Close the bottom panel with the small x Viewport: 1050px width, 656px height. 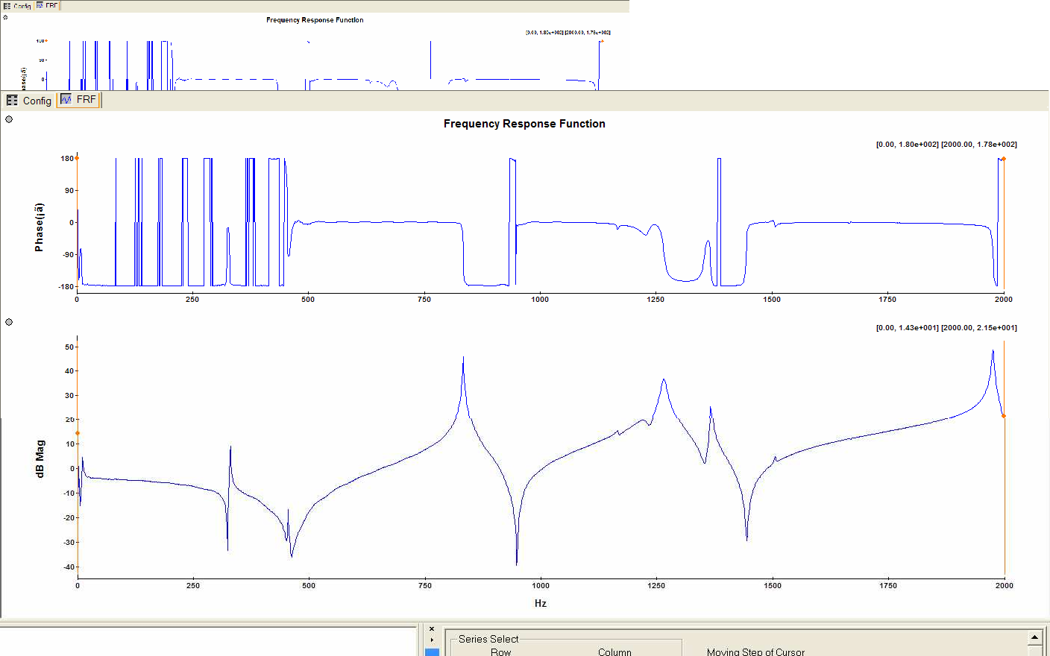click(432, 629)
